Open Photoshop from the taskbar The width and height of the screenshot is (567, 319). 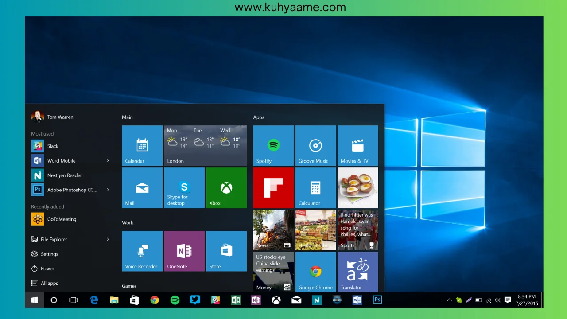[x=377, y=300]
